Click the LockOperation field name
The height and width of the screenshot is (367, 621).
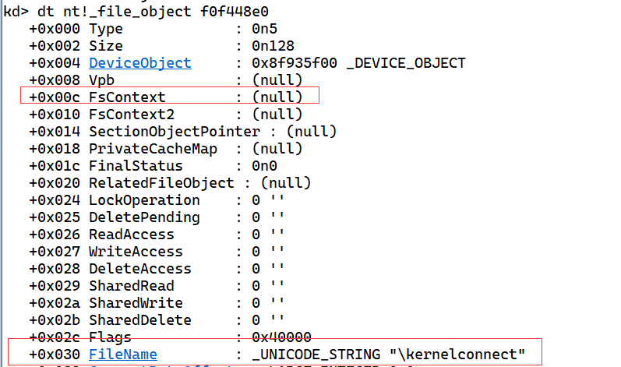pos(140,200)
